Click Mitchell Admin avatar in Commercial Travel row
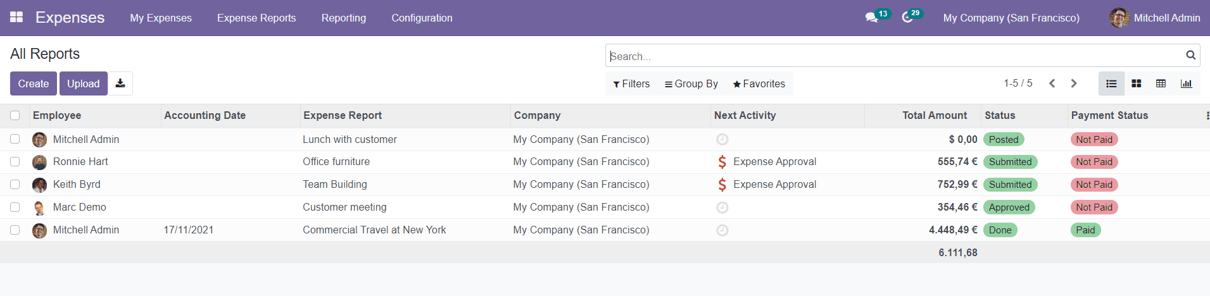The image size is (1210, 296). coord(39,231)
